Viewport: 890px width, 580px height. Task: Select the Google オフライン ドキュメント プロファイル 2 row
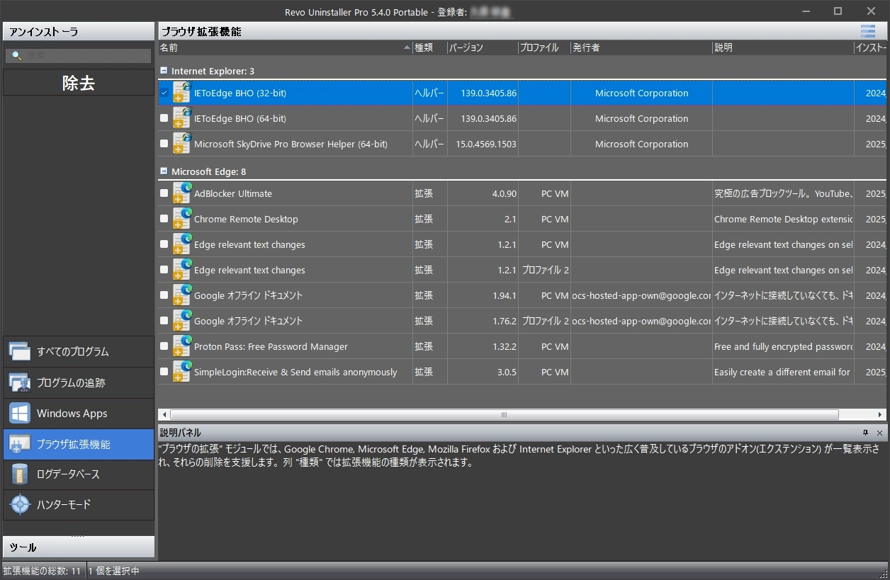(522, 321)
